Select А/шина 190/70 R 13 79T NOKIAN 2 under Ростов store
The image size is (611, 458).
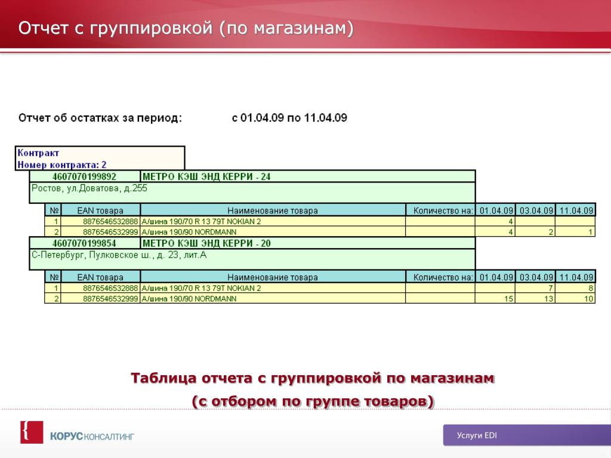click(273, 221)
